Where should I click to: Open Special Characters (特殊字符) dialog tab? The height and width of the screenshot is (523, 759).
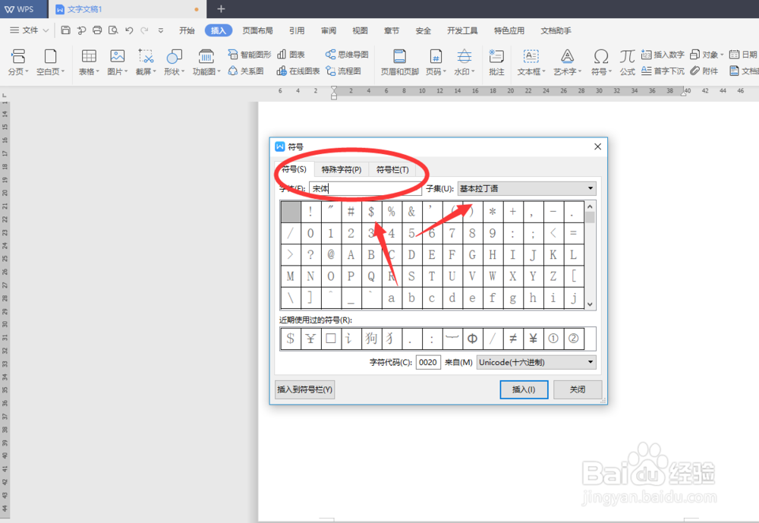342,169
